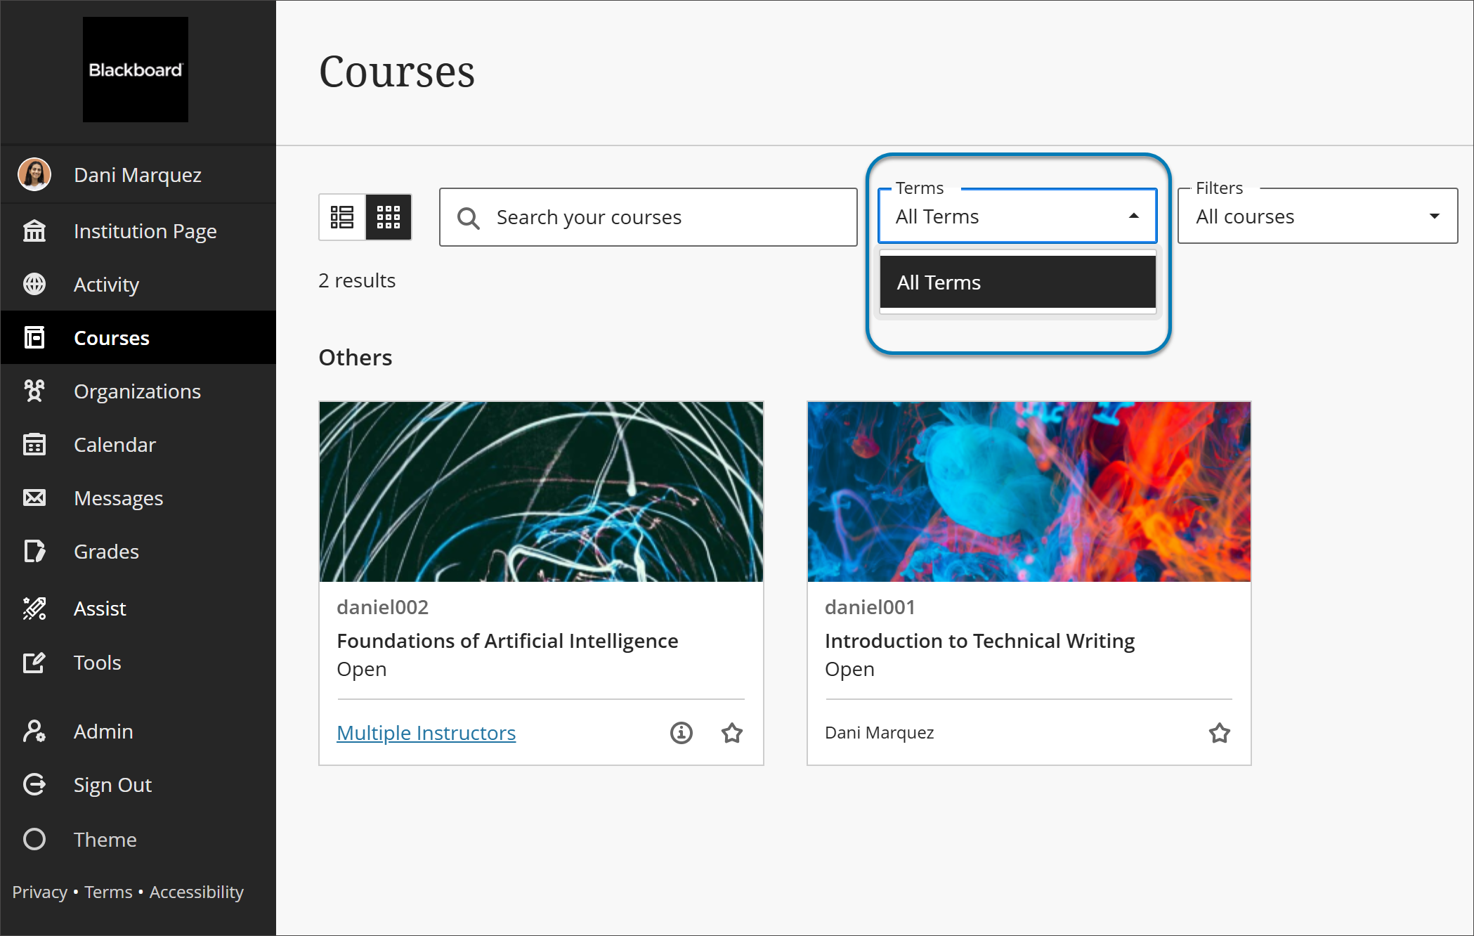Open Messages from the sidebar
1474x936 pixels.
118,498
